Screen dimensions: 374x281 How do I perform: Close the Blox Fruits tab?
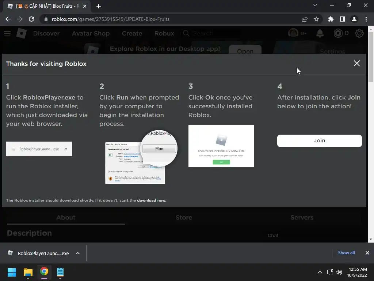click(85, 6)
